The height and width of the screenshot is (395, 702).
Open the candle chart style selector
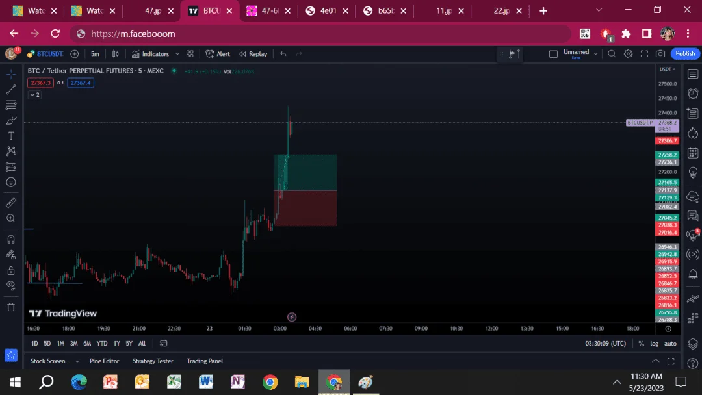coord(116,54)
